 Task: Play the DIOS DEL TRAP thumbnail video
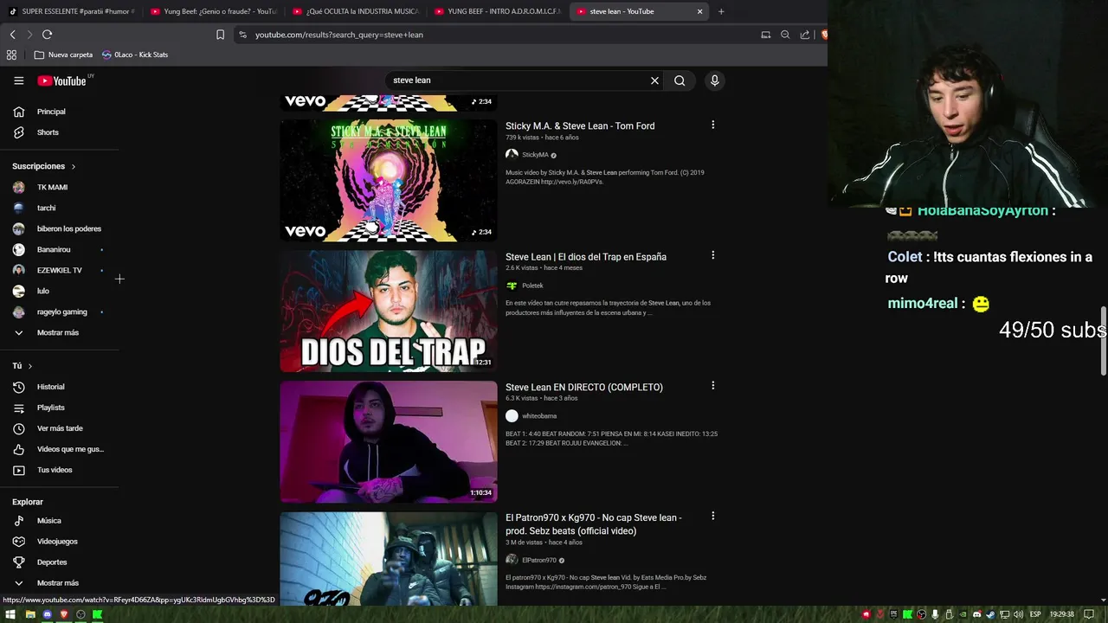(389, 311)
